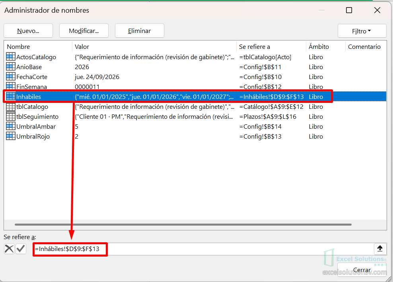Click reference =Config!$B$11
Viewport: 393px width, 282px height.
tap(260, 67)
